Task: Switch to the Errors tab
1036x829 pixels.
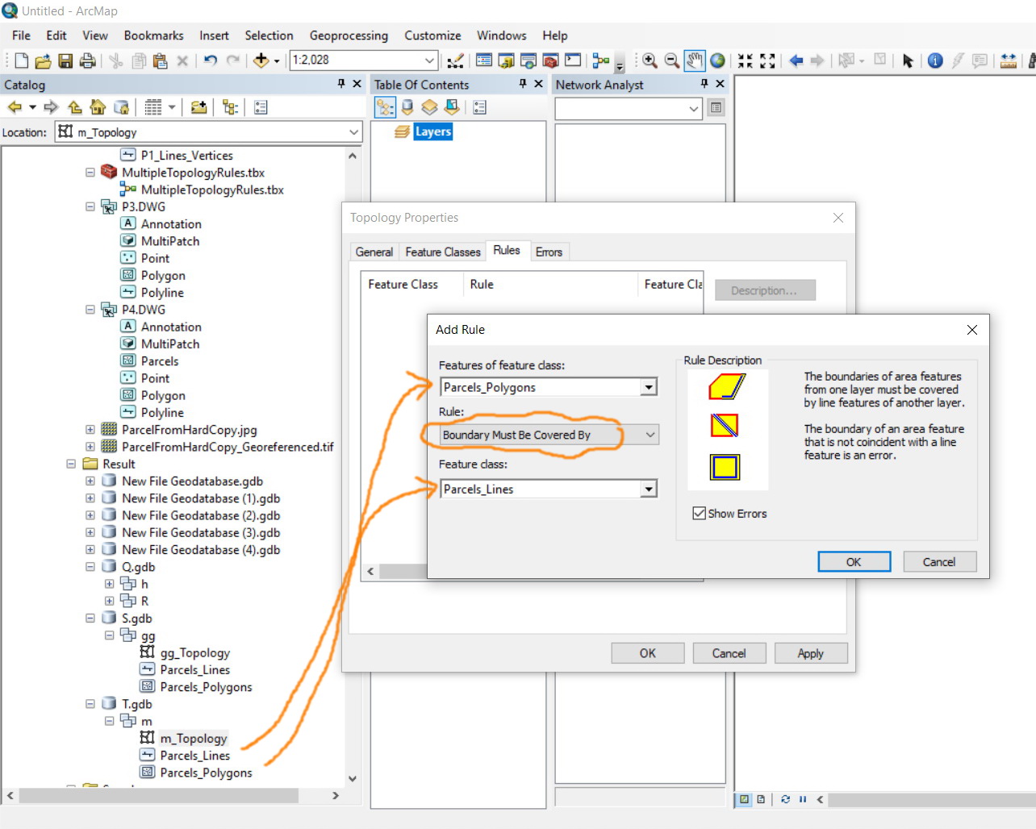Action: point(549,252)
